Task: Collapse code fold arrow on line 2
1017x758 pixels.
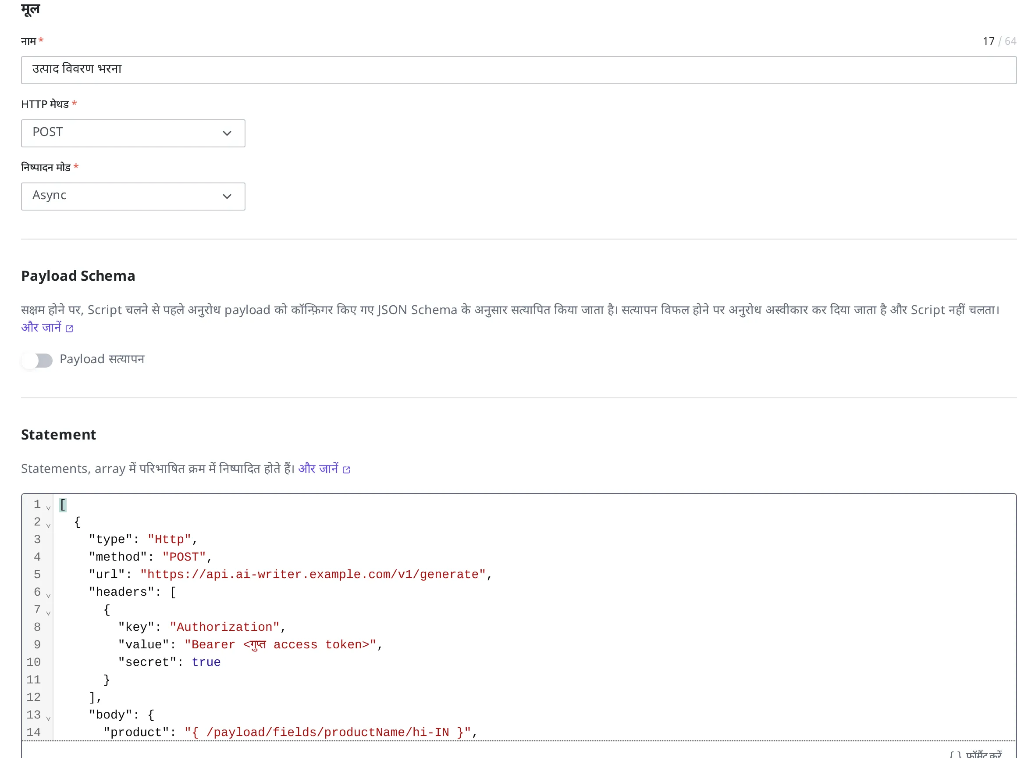Action: click(48, 525)
